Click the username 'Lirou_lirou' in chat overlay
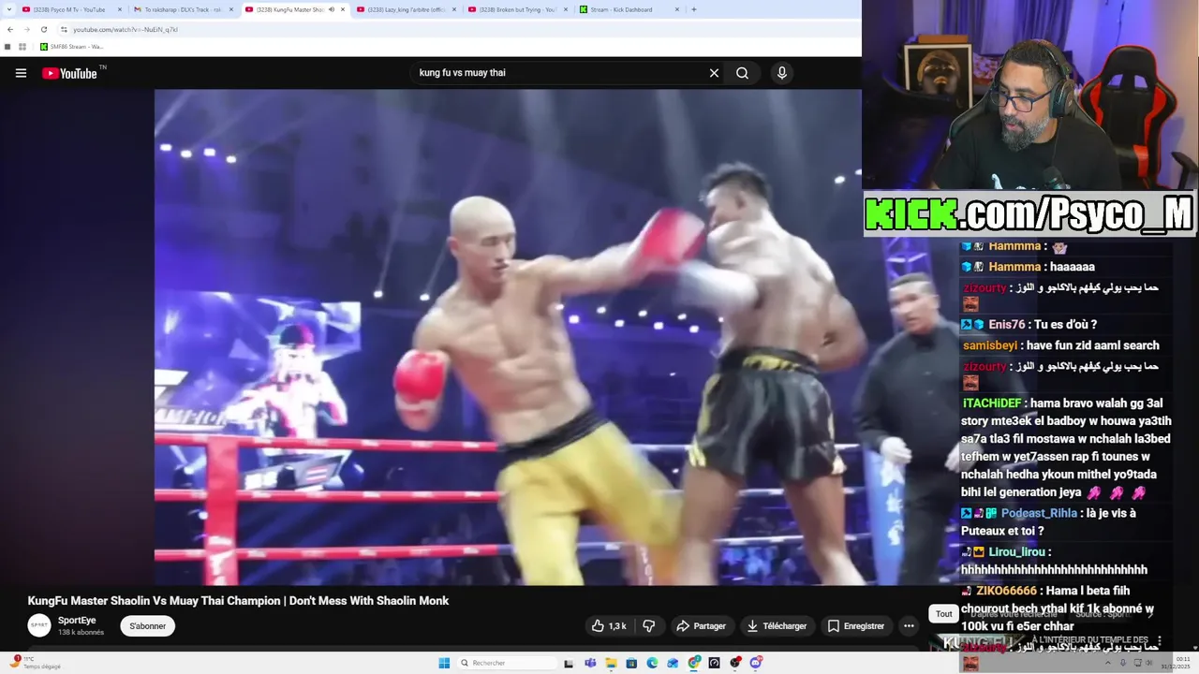This screenshot has width=1199, height=674. click(x=1016, y=552)
